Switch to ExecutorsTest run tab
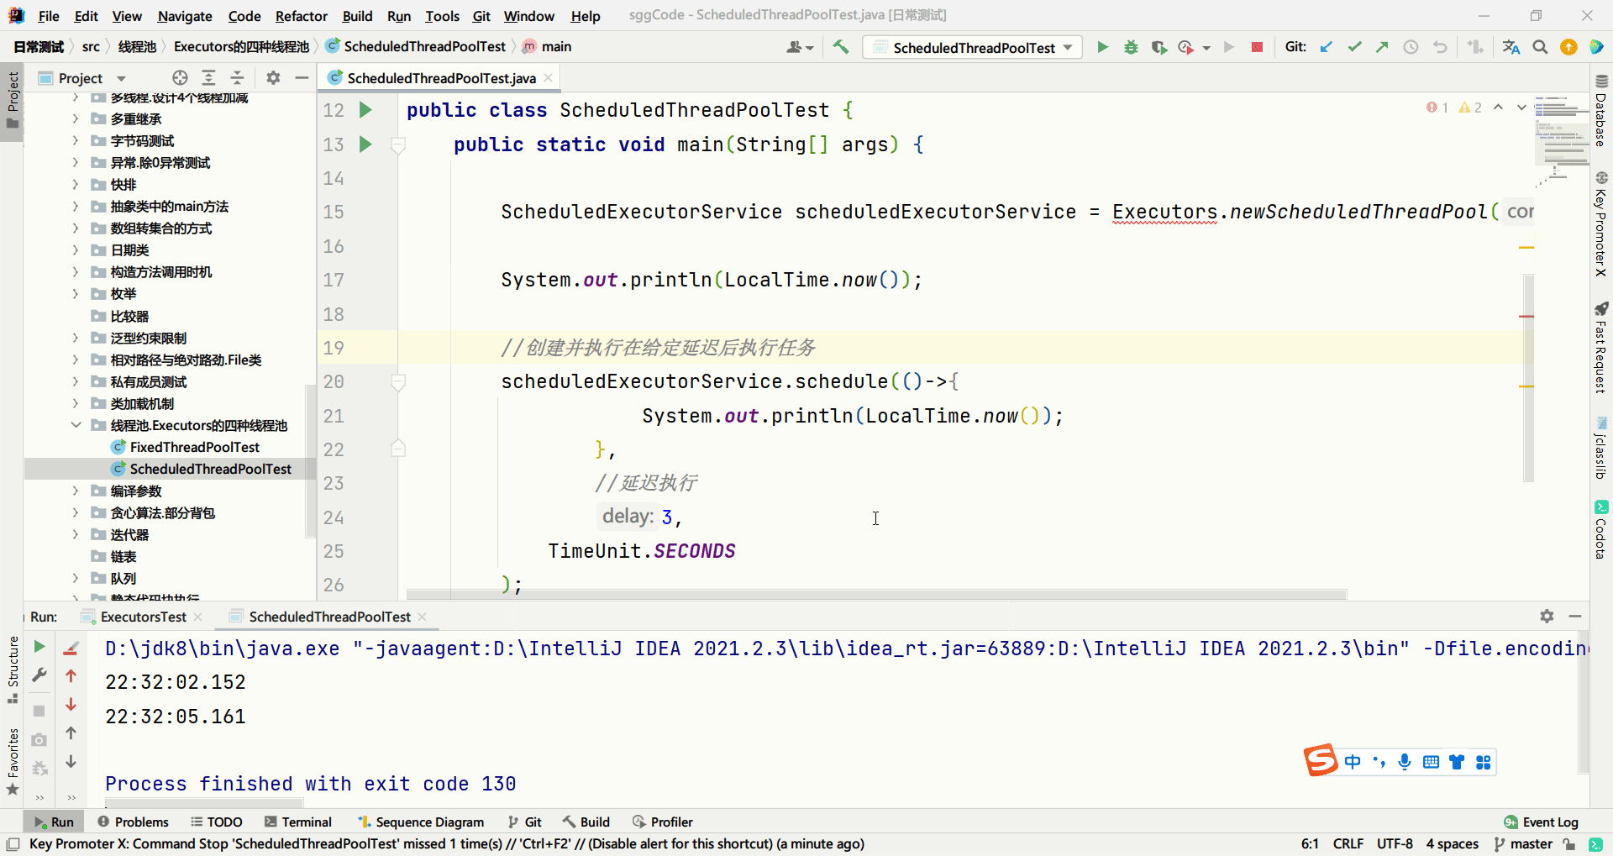 [143, 617]
